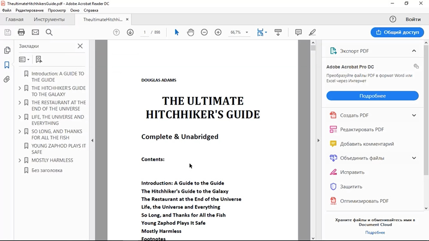Click the Print file icon
429x241 pixels.
click(x=21, y=32)
